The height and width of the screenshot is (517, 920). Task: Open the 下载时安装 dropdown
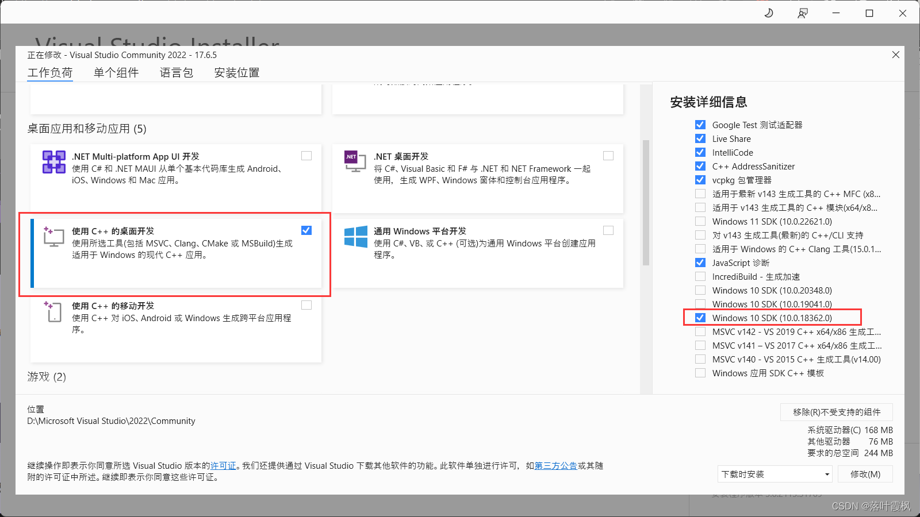(x=775, y=474)
